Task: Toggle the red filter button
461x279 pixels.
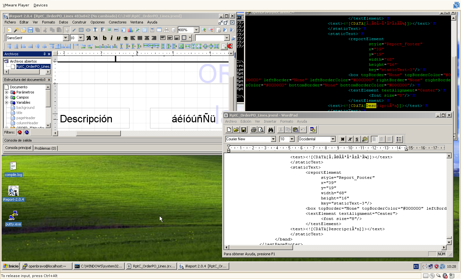Action: pyautogui.click(x=20, y=132)
